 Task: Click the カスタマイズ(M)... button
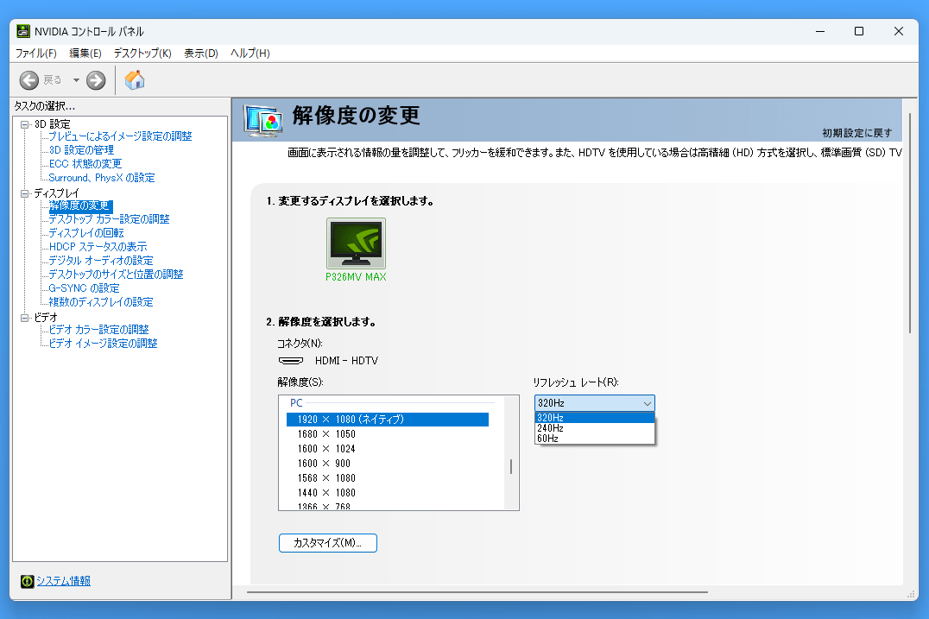click(x=328, y=543)
